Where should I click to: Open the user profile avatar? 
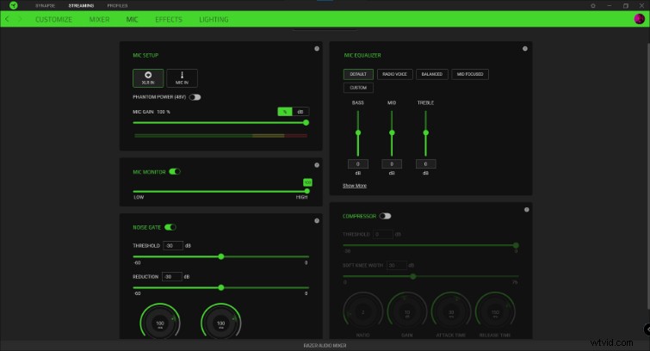639,19
